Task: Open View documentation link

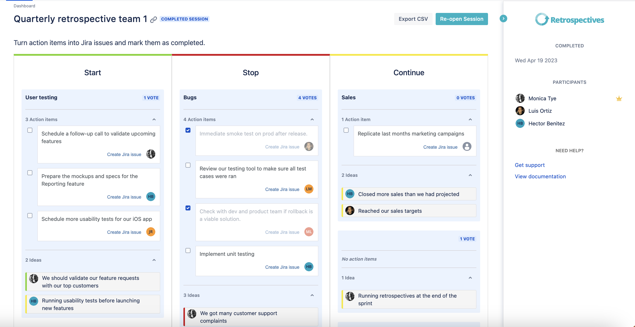Action: click(x=540, y=176)
